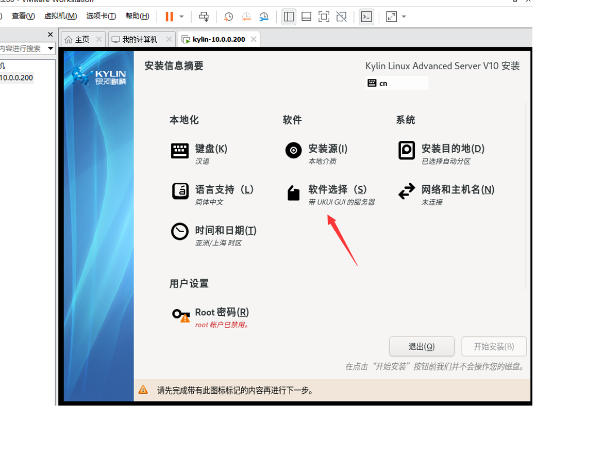Expand the library search dropdown arrow
Viewport: 603px width, 452px height.
point(51,48)
